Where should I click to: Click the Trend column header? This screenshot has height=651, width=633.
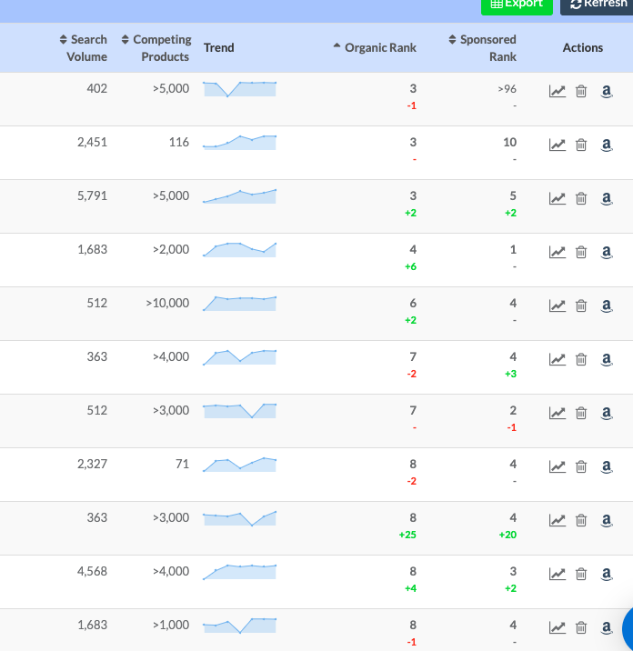pyautogui.click(x=219, y=48)
